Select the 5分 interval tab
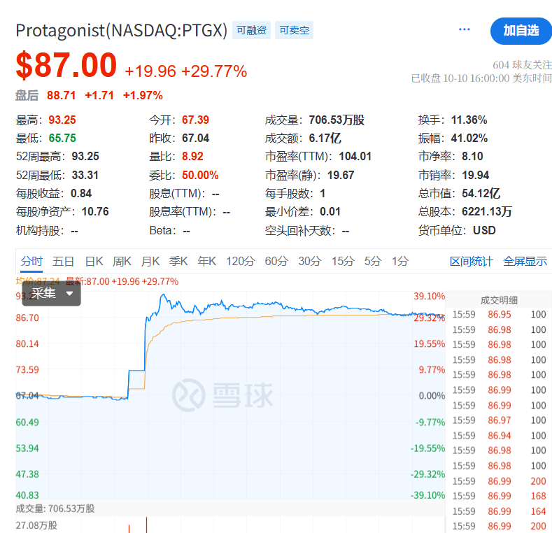 coord(372,261)
